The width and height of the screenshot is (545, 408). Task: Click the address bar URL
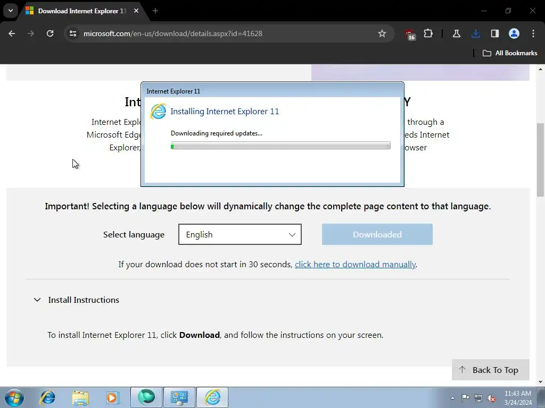tap(173, 33)
